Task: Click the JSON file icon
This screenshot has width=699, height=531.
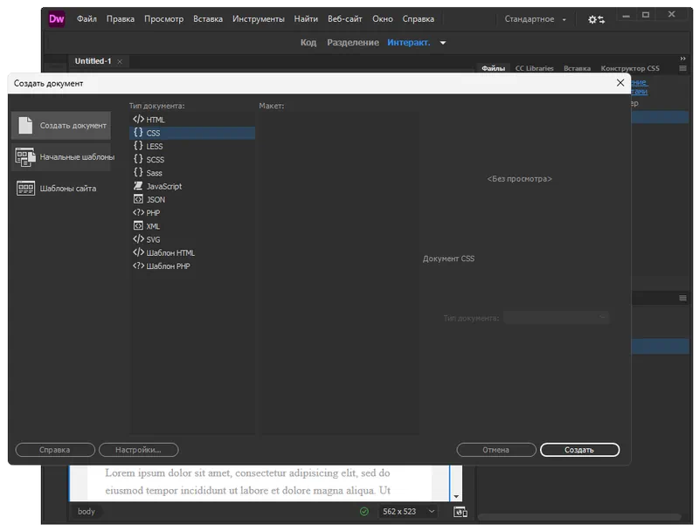Action: [138, 199]
